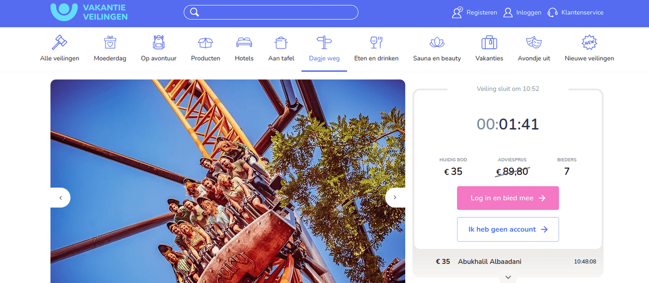The height and width of the screenshot is (283, 649).
Task: Show the previous photo with the left arrow
Action: 60,198
